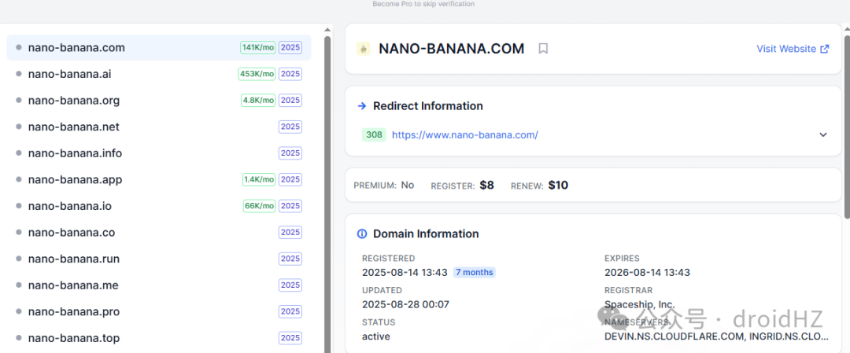
Task: Select nano-banana.me in the domain list
Action: (159, 285)
